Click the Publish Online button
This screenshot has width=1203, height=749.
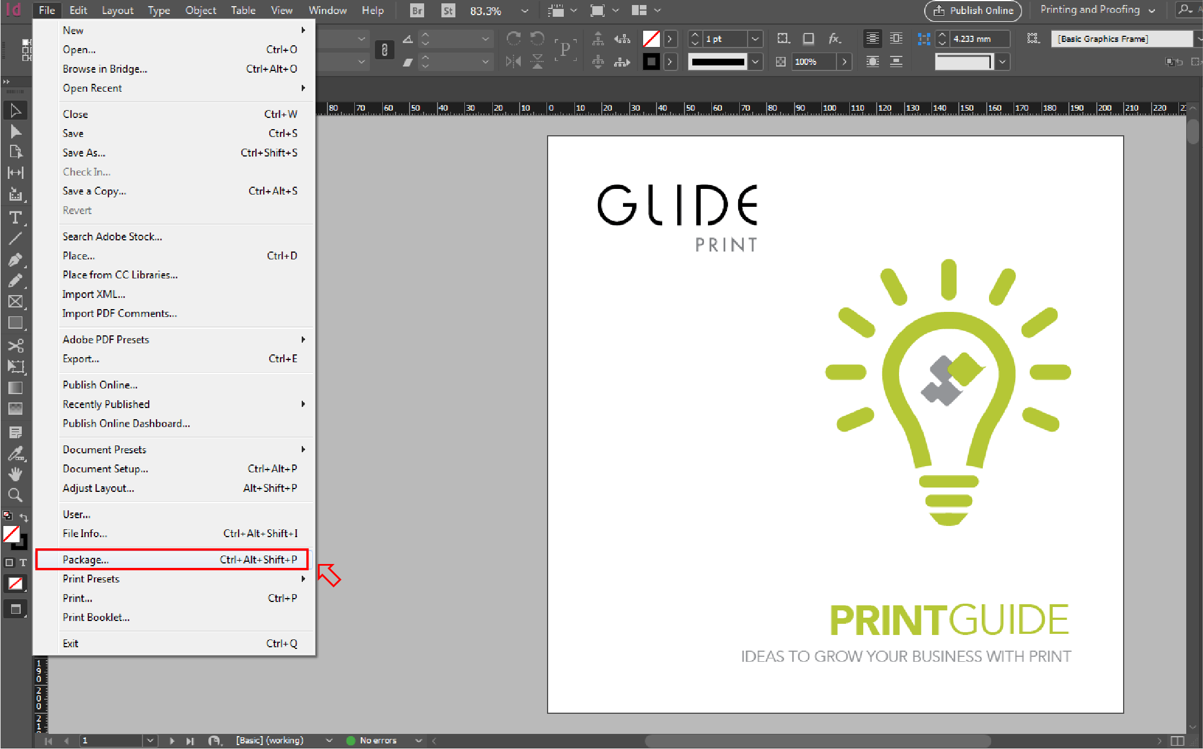tap(973, 11)
